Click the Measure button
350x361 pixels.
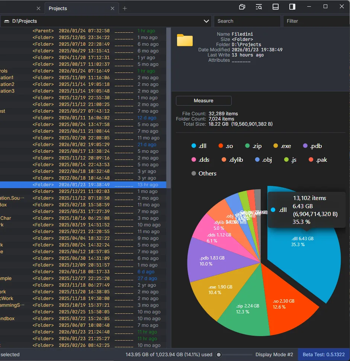pos(203,100)
